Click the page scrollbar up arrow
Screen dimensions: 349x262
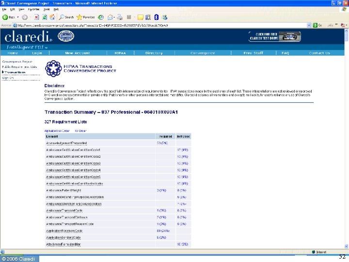[x=346, y=31]
